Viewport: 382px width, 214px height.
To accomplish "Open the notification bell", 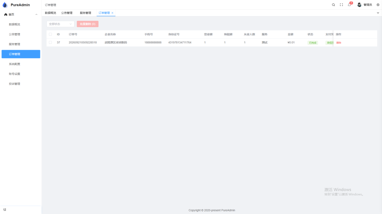I will coord(349,4).
